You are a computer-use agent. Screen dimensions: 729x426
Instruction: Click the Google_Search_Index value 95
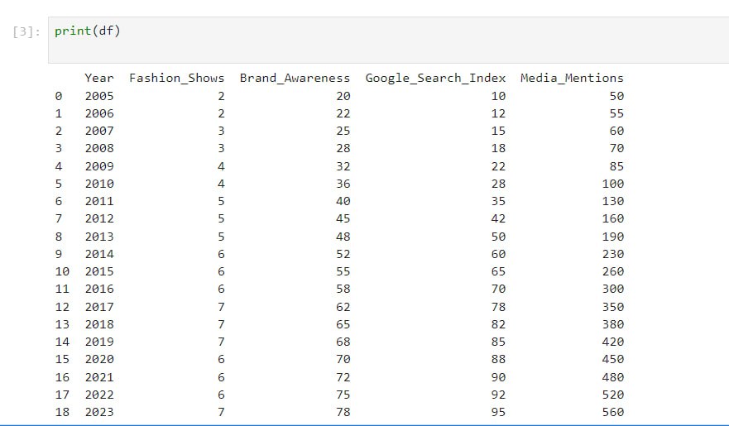498,412
